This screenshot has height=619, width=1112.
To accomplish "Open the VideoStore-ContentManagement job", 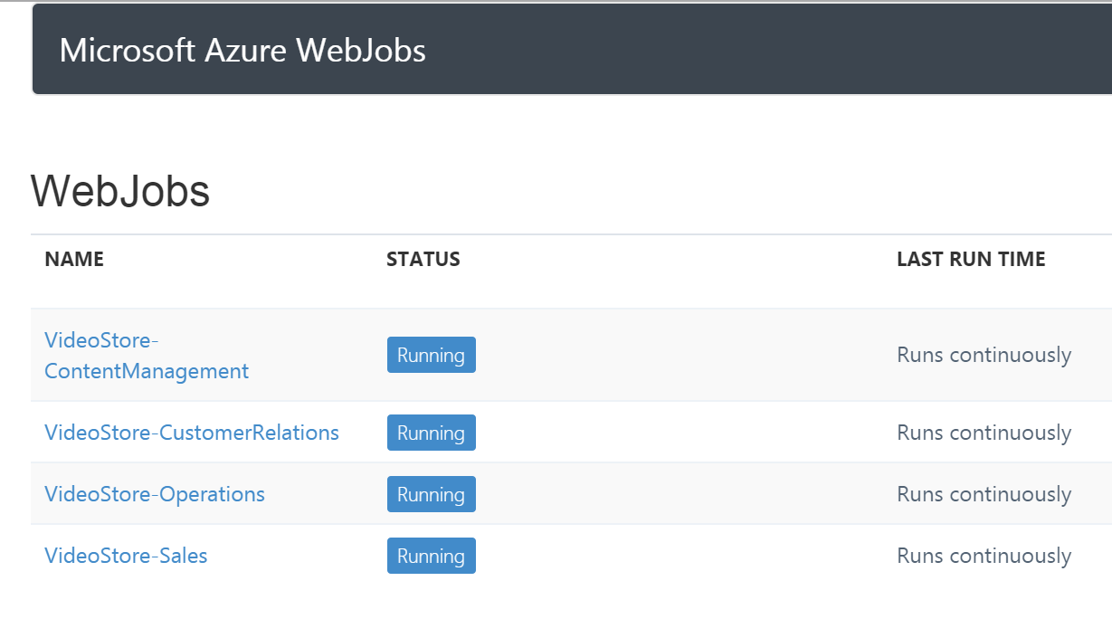I will pos(147,356).
